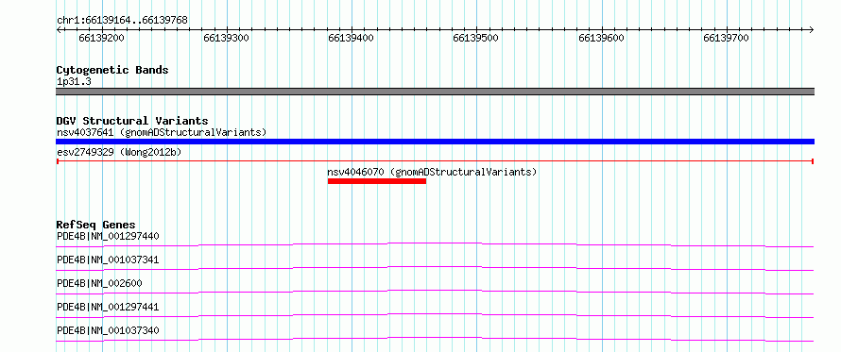
Task: Click the RefSeq Genes track title
Action: (96, 225)
